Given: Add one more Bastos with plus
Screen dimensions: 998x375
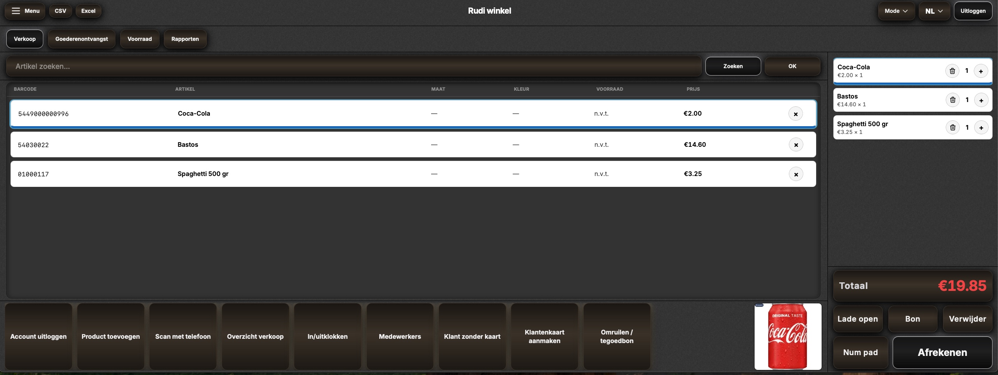Looking at the screenshot, I should click(981, 100).
